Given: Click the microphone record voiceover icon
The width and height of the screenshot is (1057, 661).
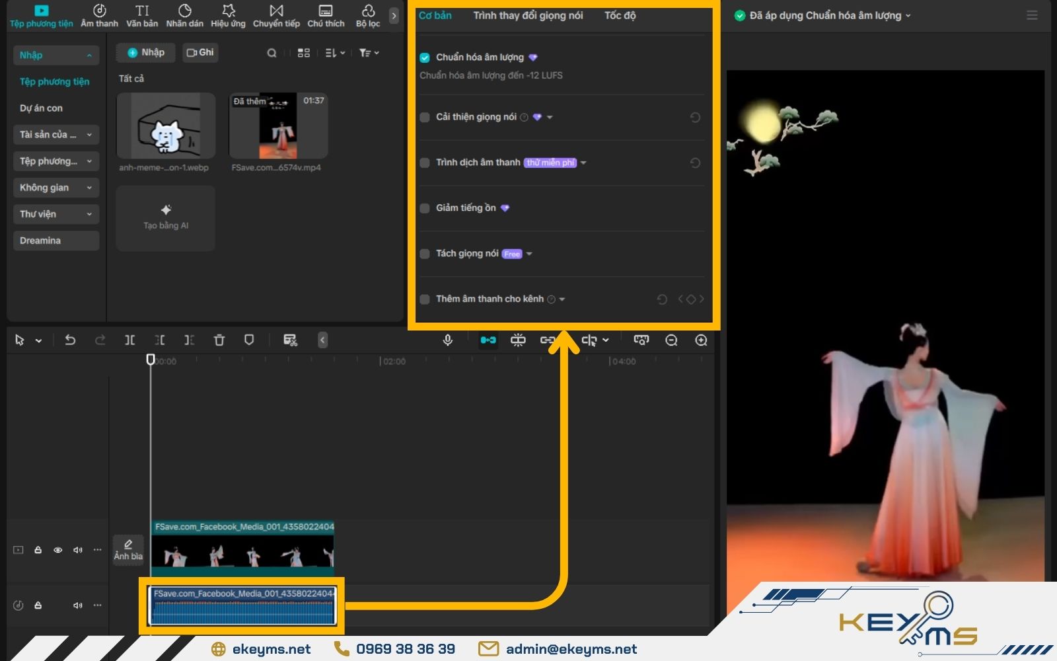Looking at the screenshot, I should click(447, 340).
